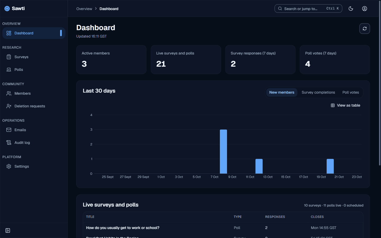Open the commute poll about work or school
This screenshot has width=381, height=238.
tap(123, 228)
